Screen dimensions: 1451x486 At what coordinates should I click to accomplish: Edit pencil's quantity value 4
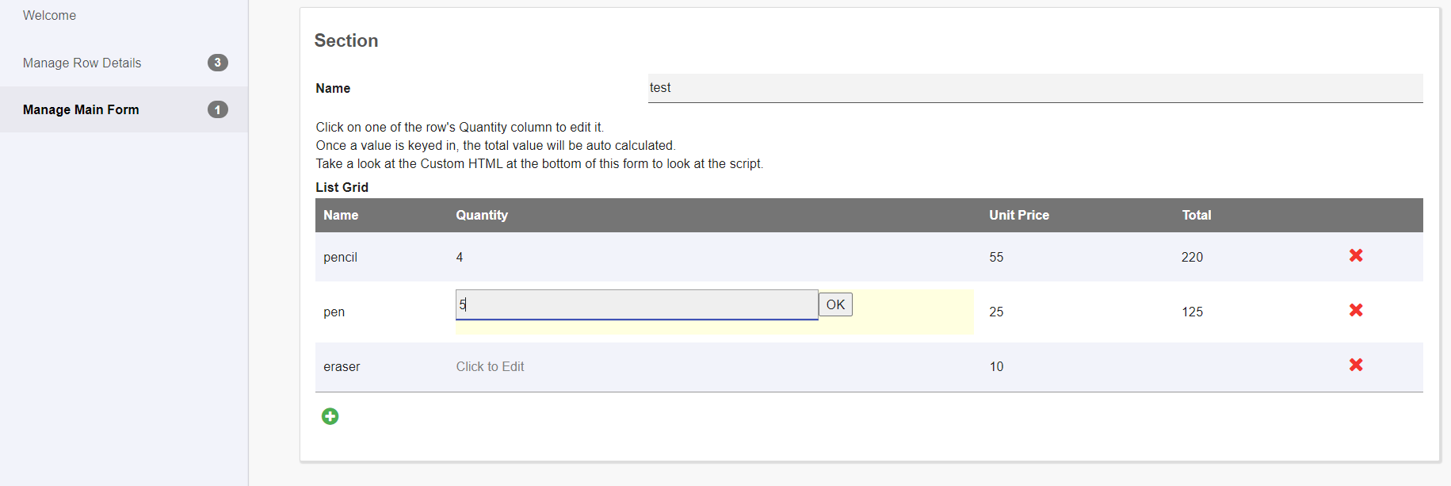click(x=460, y=257)
